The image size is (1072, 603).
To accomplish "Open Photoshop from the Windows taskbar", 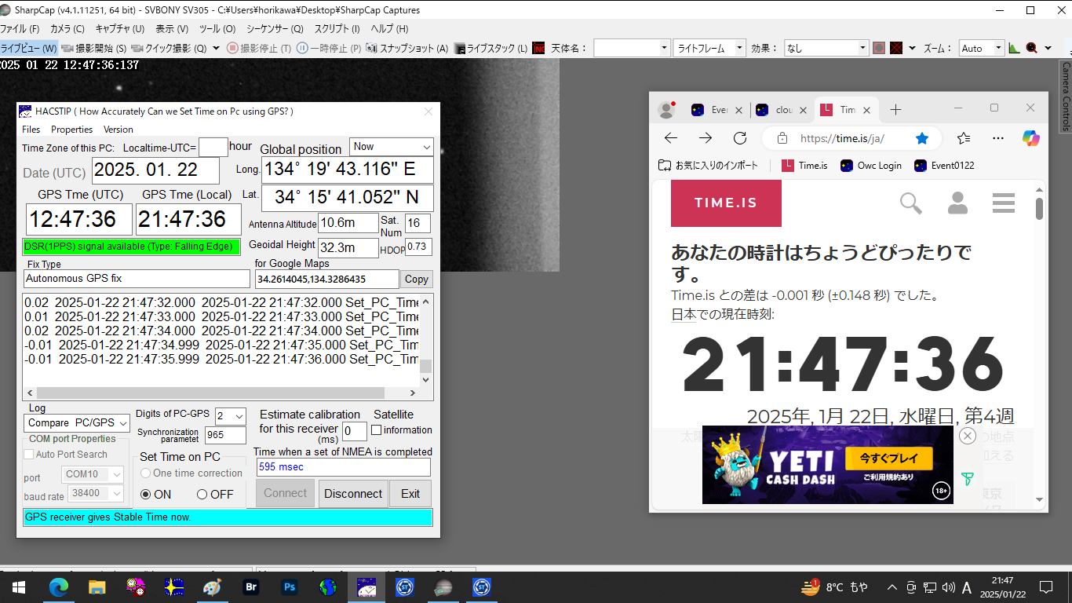I will point(290,587).
